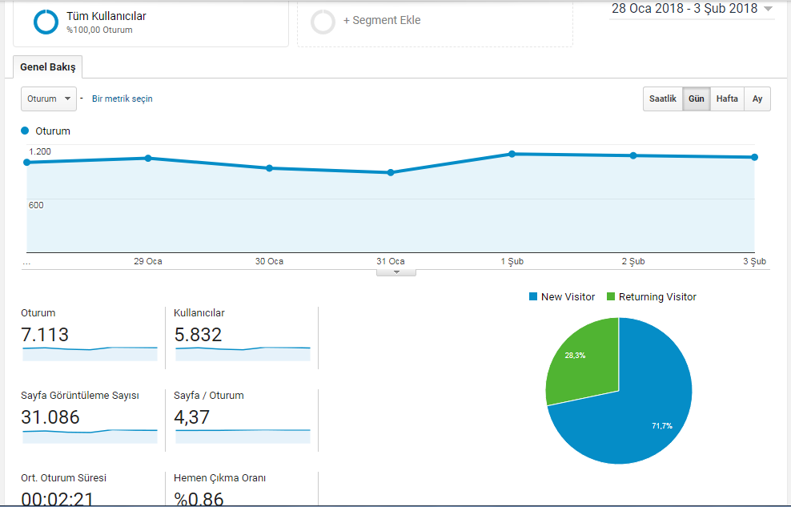
Task: Select the Gün time granularity button
Action: (697, 99)
